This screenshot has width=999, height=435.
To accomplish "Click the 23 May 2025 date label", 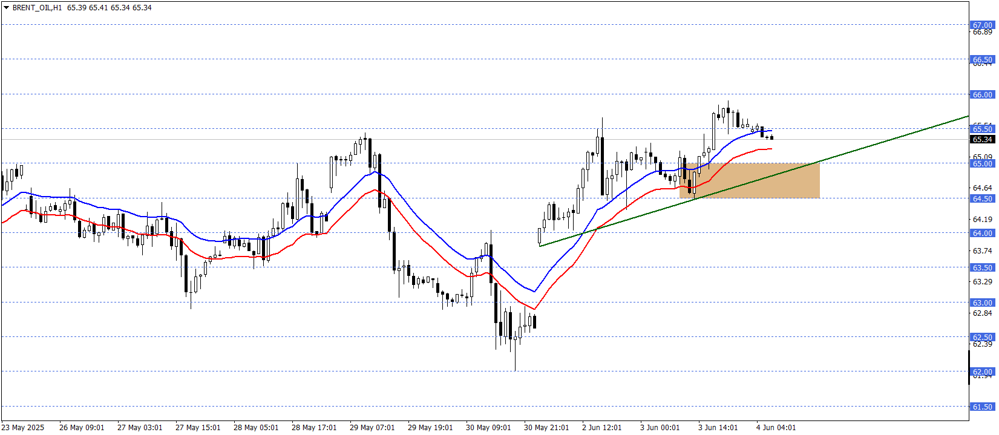I will click(x=23, y=428).
